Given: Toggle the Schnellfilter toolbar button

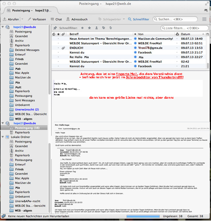Looking at the screenshot, I should tap(138, 19).
